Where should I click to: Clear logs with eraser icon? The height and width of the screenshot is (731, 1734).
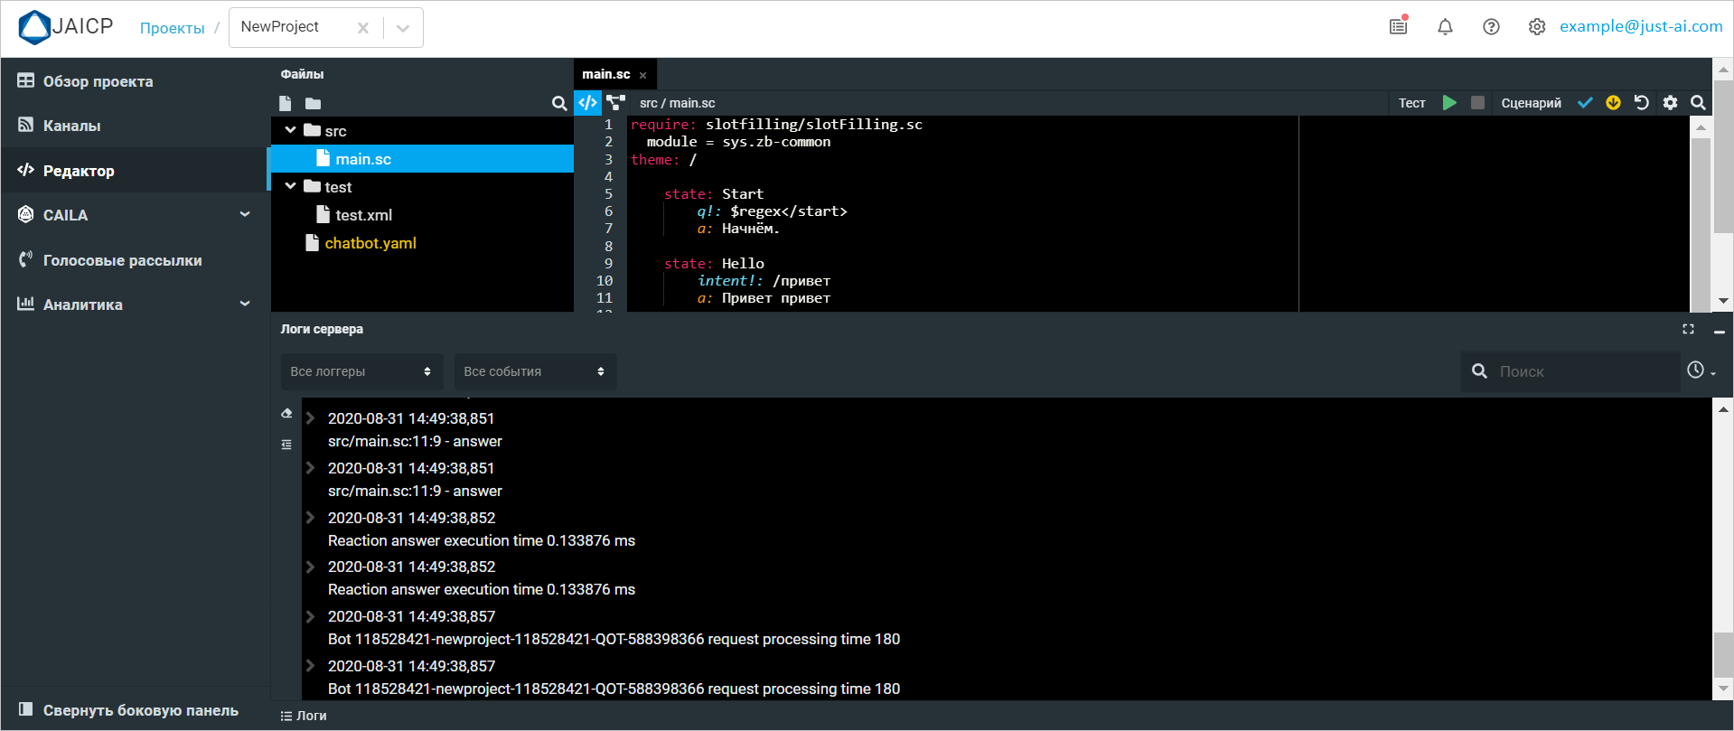coord(286,413)
